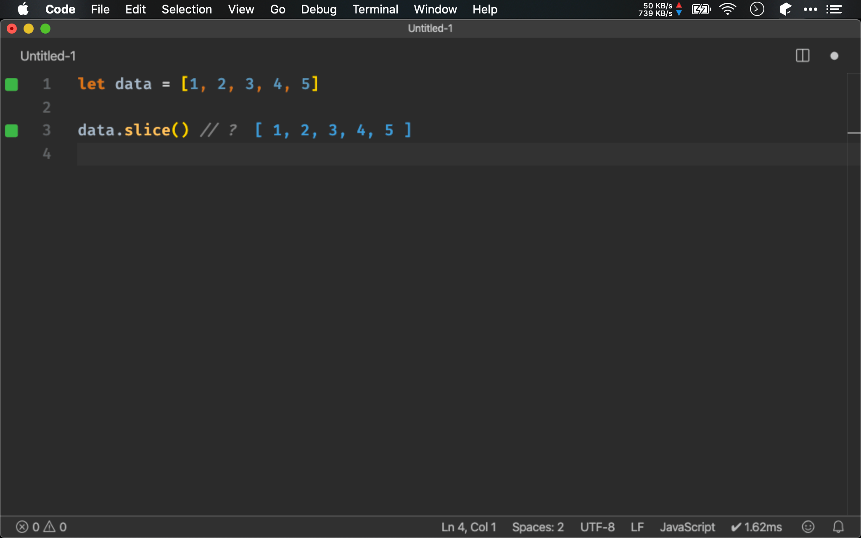Toggle battery charging indicator
861x538 pixels.
click(700, 9)
